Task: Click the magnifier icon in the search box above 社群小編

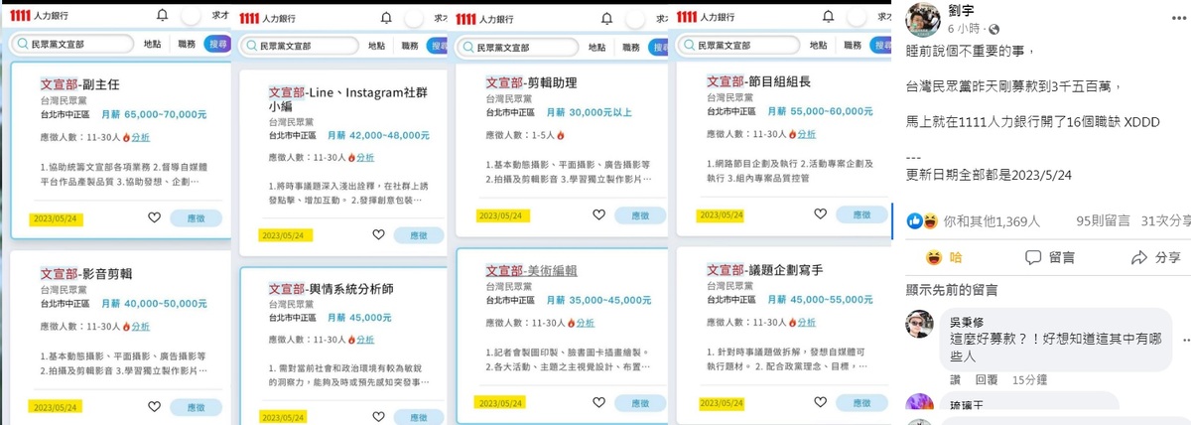Action: tap(252, 46)
